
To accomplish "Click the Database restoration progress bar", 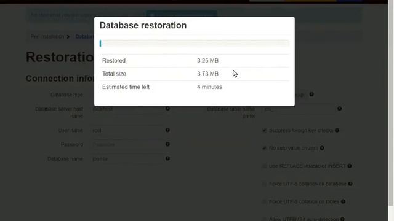I will coord(195,44).
